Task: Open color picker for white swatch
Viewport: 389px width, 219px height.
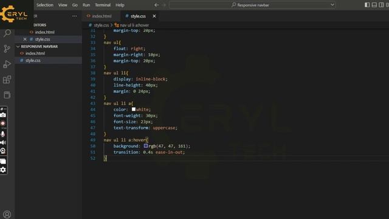Action: (134, 109)
